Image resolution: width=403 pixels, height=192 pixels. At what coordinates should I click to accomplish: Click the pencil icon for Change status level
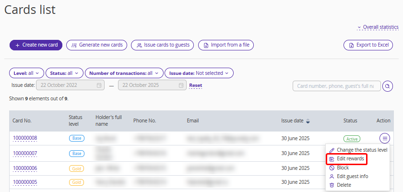(x=332, y=150)
